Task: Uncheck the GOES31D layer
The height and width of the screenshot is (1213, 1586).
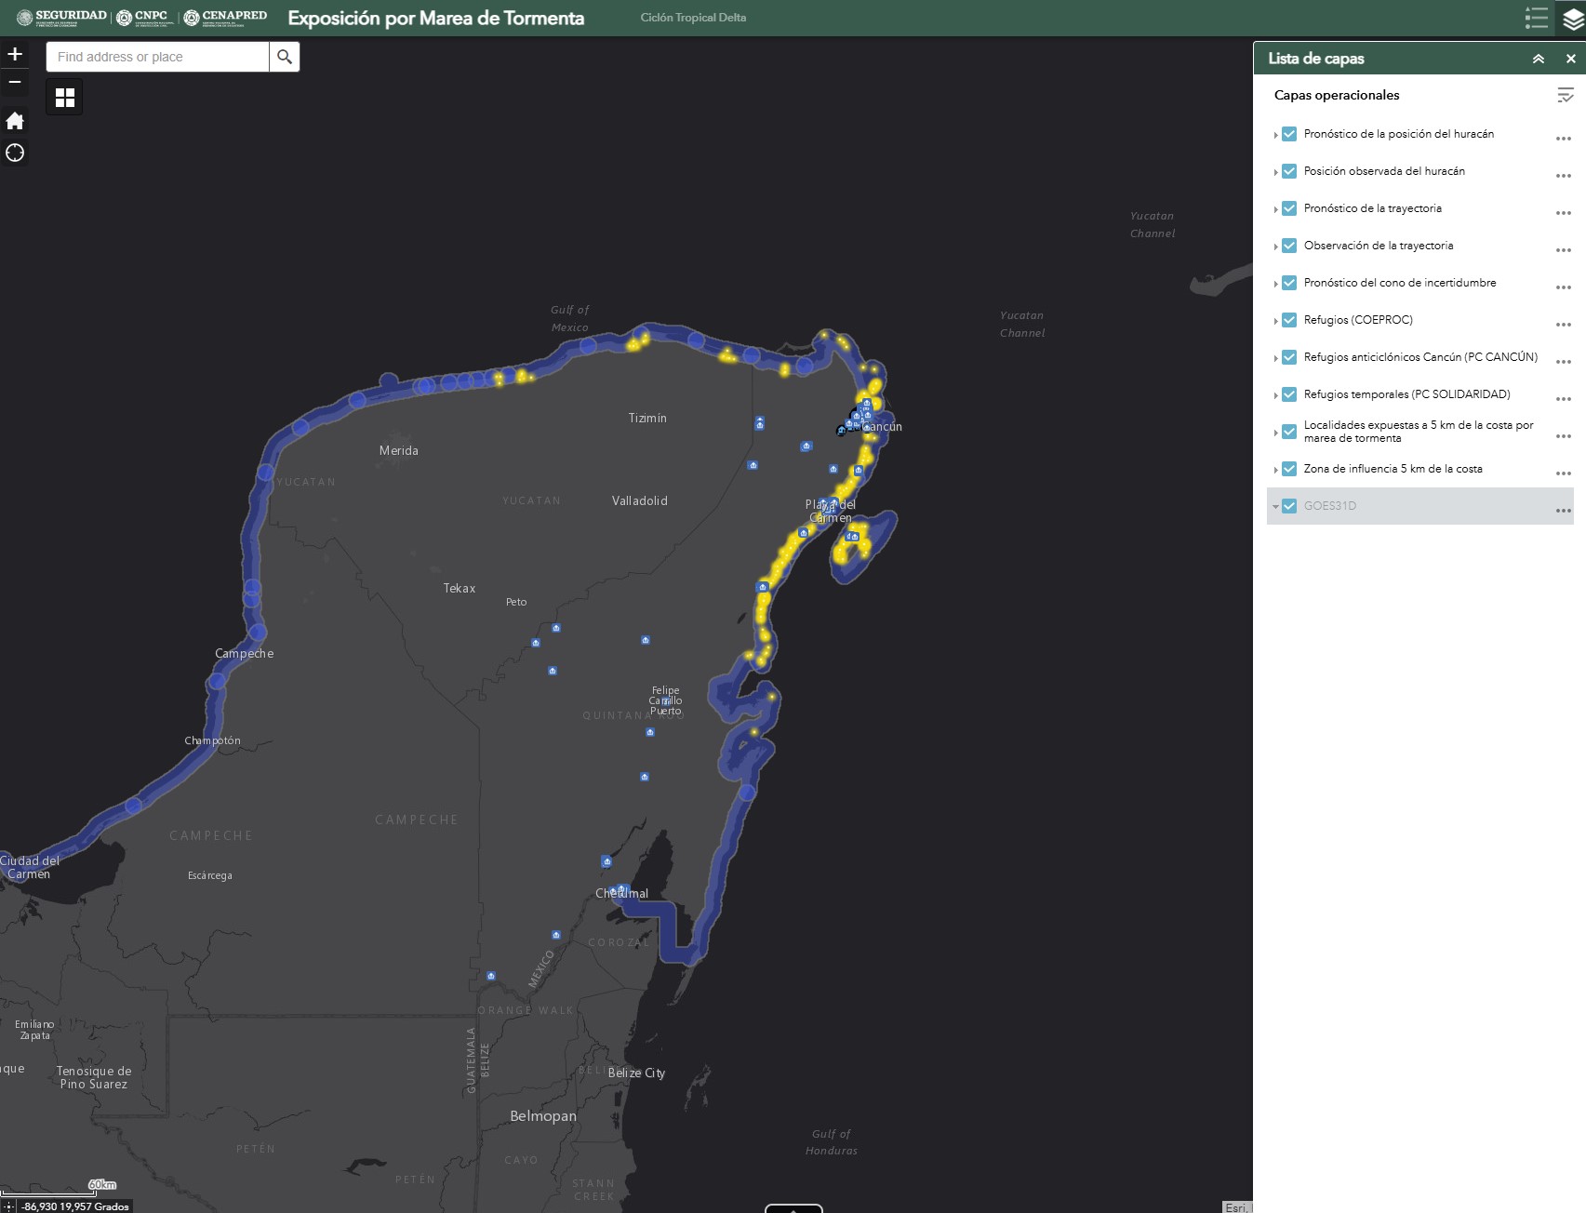Action: [1289, 506]
